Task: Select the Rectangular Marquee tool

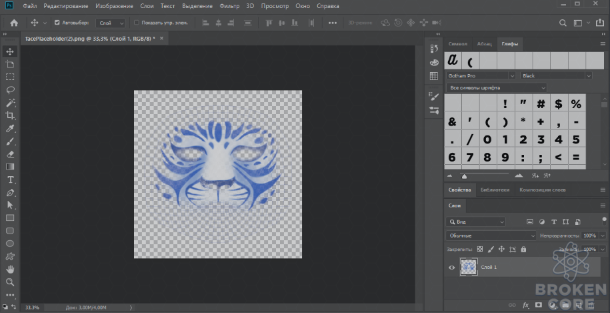Action: (x=10, y=77)
